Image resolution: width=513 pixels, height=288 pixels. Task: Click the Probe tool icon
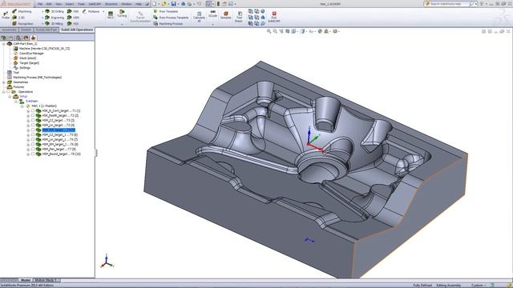6,14
